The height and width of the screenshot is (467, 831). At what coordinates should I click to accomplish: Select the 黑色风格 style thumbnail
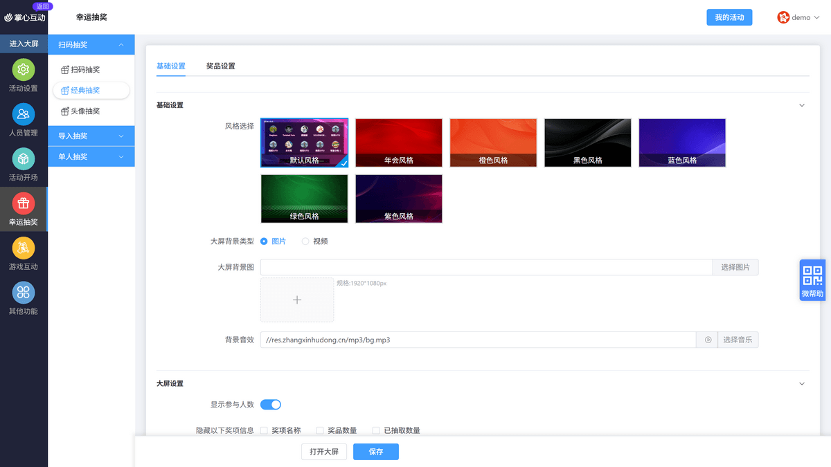tap(588, 143)
